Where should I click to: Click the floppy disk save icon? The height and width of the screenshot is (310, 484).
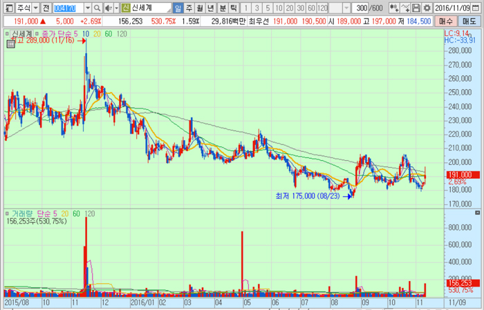[x=416, y=8]
